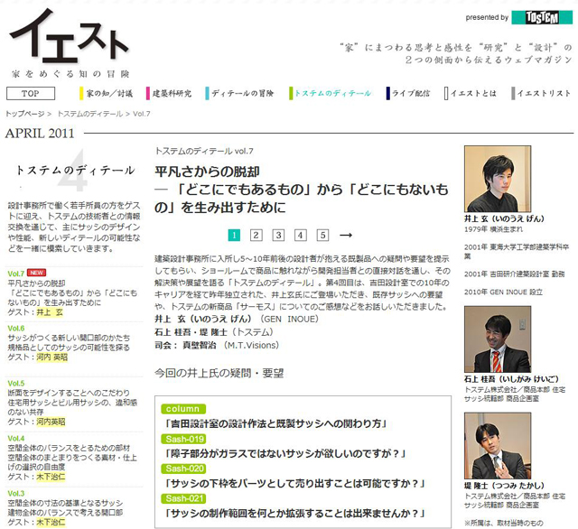The height and width of the screenshot is (529, 578).
Task: Click the TOSTEM sponsor logo
Action: (x=541, y=17)
